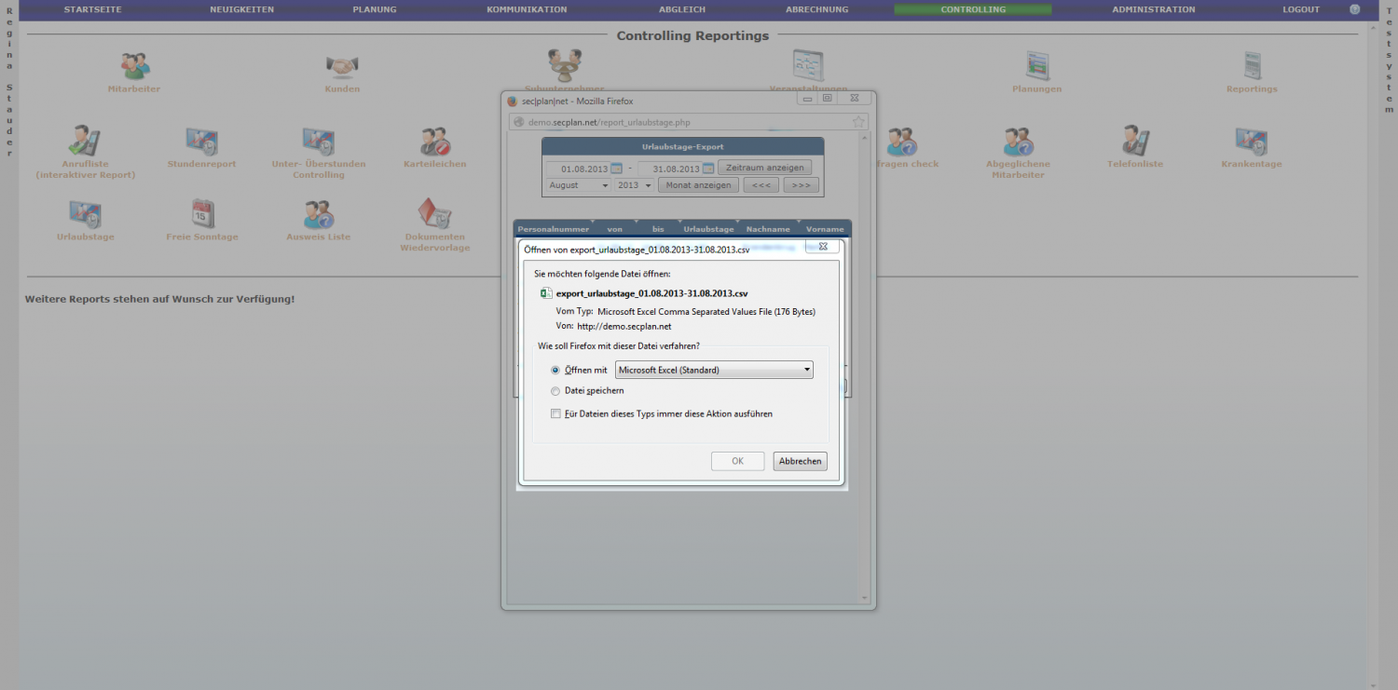Open the Freie Sonntage calendar icon

(x=202, y=213)
